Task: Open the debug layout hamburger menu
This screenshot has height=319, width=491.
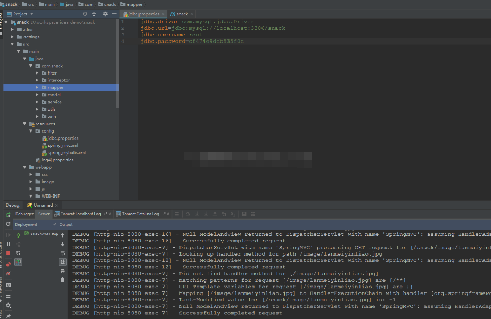Action: [177, 214]
